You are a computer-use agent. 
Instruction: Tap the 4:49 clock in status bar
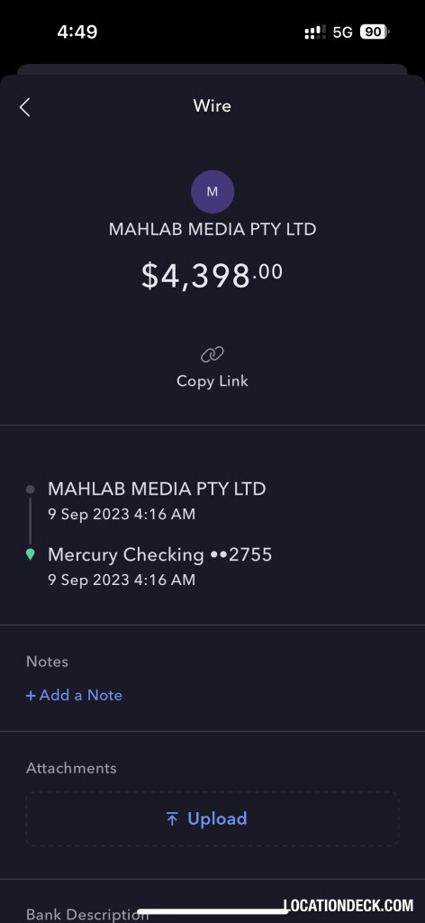[x=77, y=32]
